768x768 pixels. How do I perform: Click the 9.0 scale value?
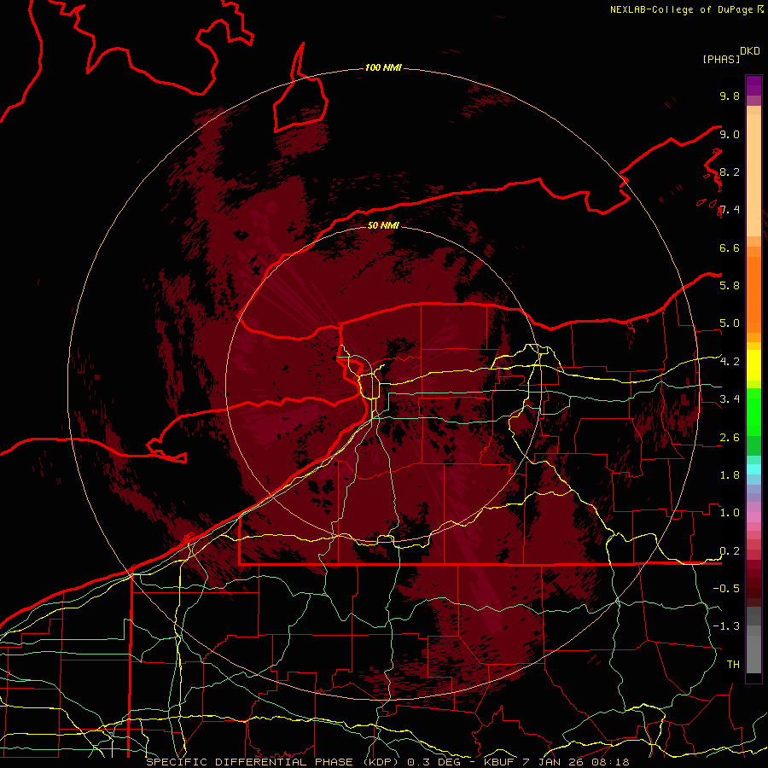tap(730, 134)
